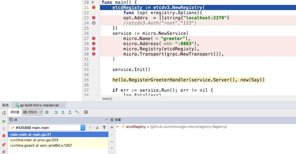
Task: Close the go build micro-me/server tab
Action: click(x=62, y=105)
